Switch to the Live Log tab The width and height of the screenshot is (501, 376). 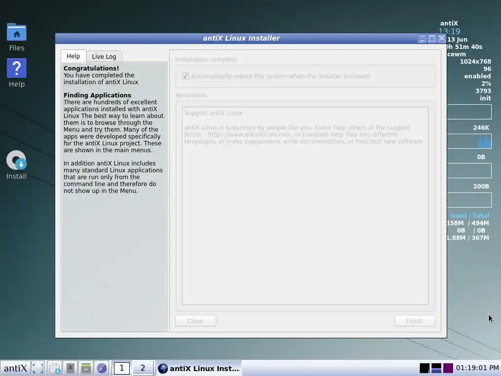(x=104, y=57)
